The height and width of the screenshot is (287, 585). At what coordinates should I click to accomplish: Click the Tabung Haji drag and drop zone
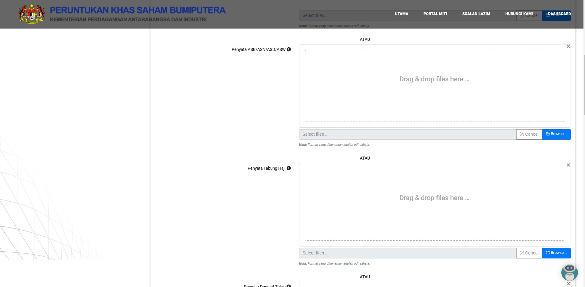point(434,204)
